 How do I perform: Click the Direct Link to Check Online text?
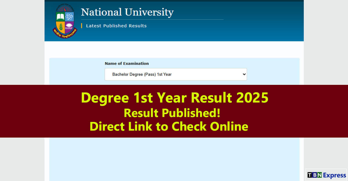(x=169, y=126)
